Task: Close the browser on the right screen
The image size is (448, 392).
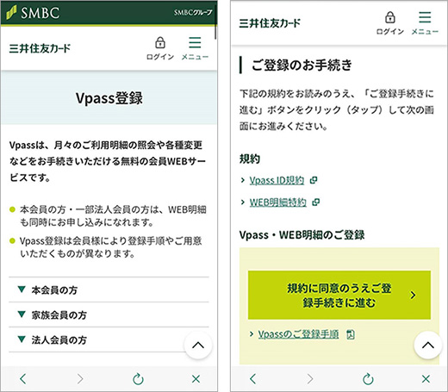Action: coord(426,379)
